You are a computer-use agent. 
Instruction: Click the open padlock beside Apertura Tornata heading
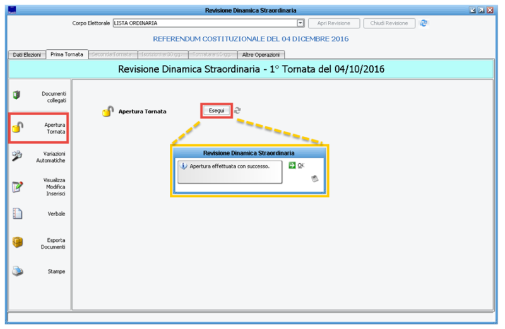pos(108,112)
